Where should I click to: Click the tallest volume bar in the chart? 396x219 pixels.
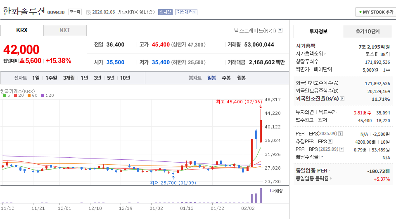pos(261,196)
